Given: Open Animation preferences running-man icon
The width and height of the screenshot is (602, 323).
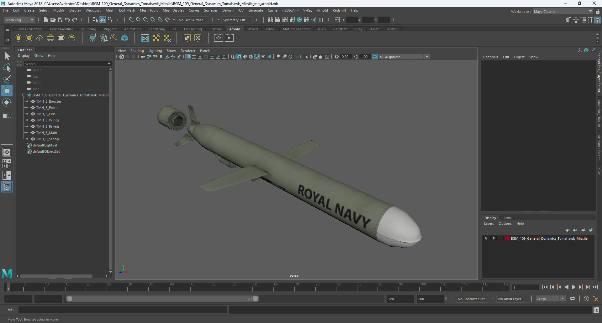Looking at the screenshot, I should coord(595,299).
